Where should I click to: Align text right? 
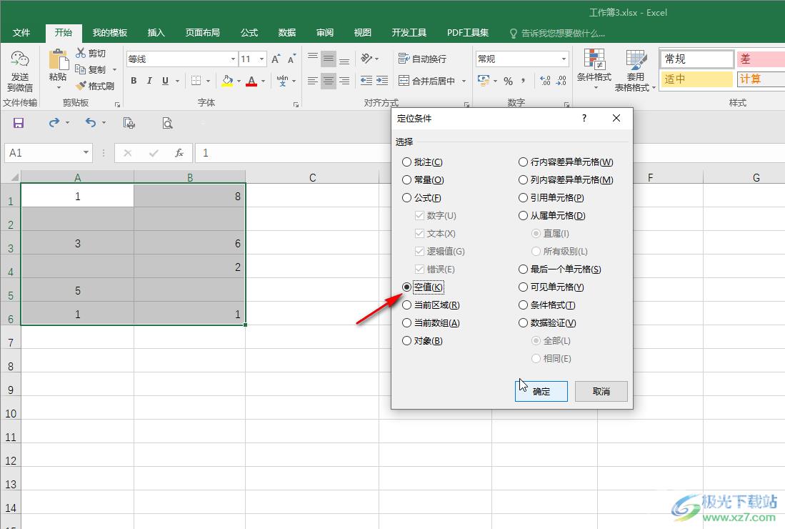click(x=344, y=81)
